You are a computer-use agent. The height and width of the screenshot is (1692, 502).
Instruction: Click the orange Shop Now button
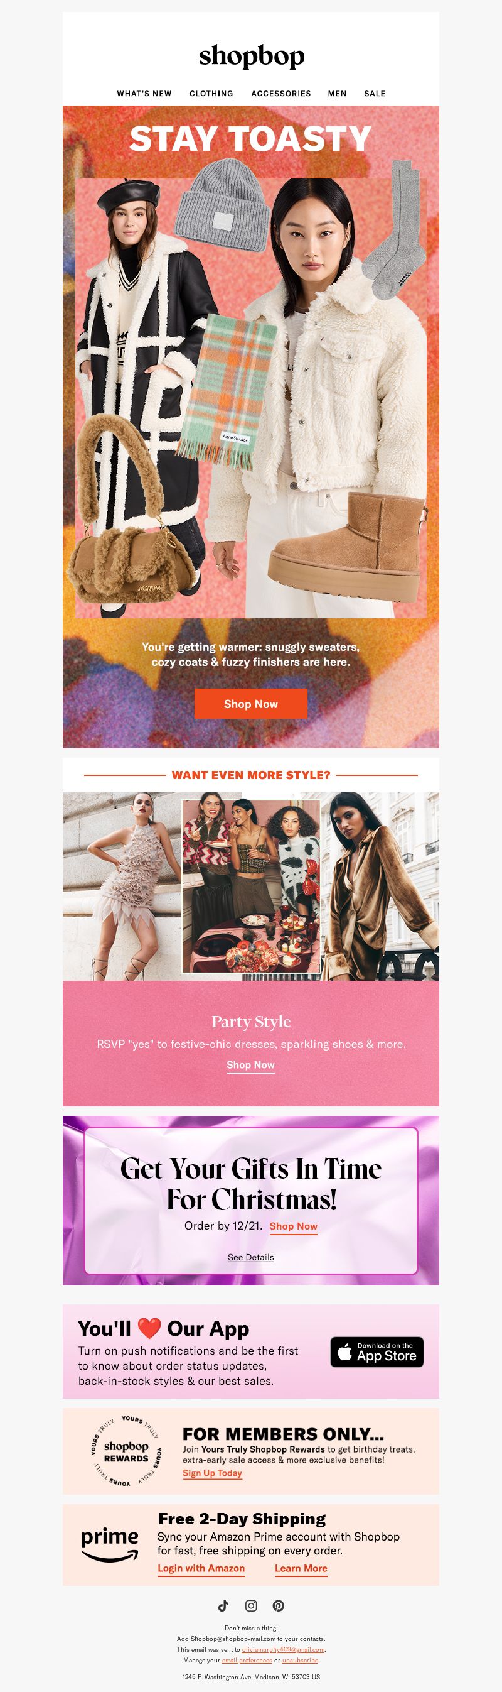(x=250, y=704)
